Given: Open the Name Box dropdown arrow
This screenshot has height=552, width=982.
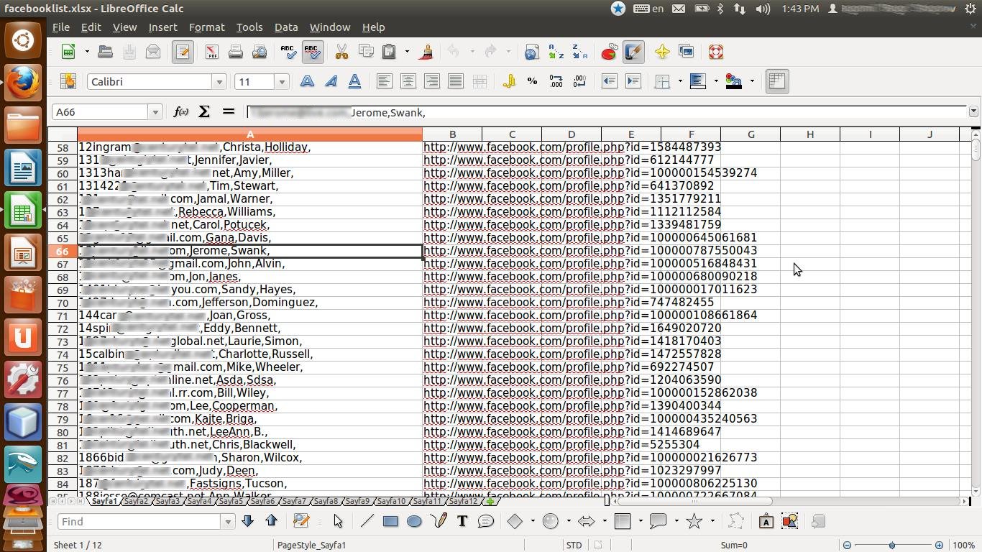Looking at the screenshot, I should pyautogui.click(x=155, y=112).
